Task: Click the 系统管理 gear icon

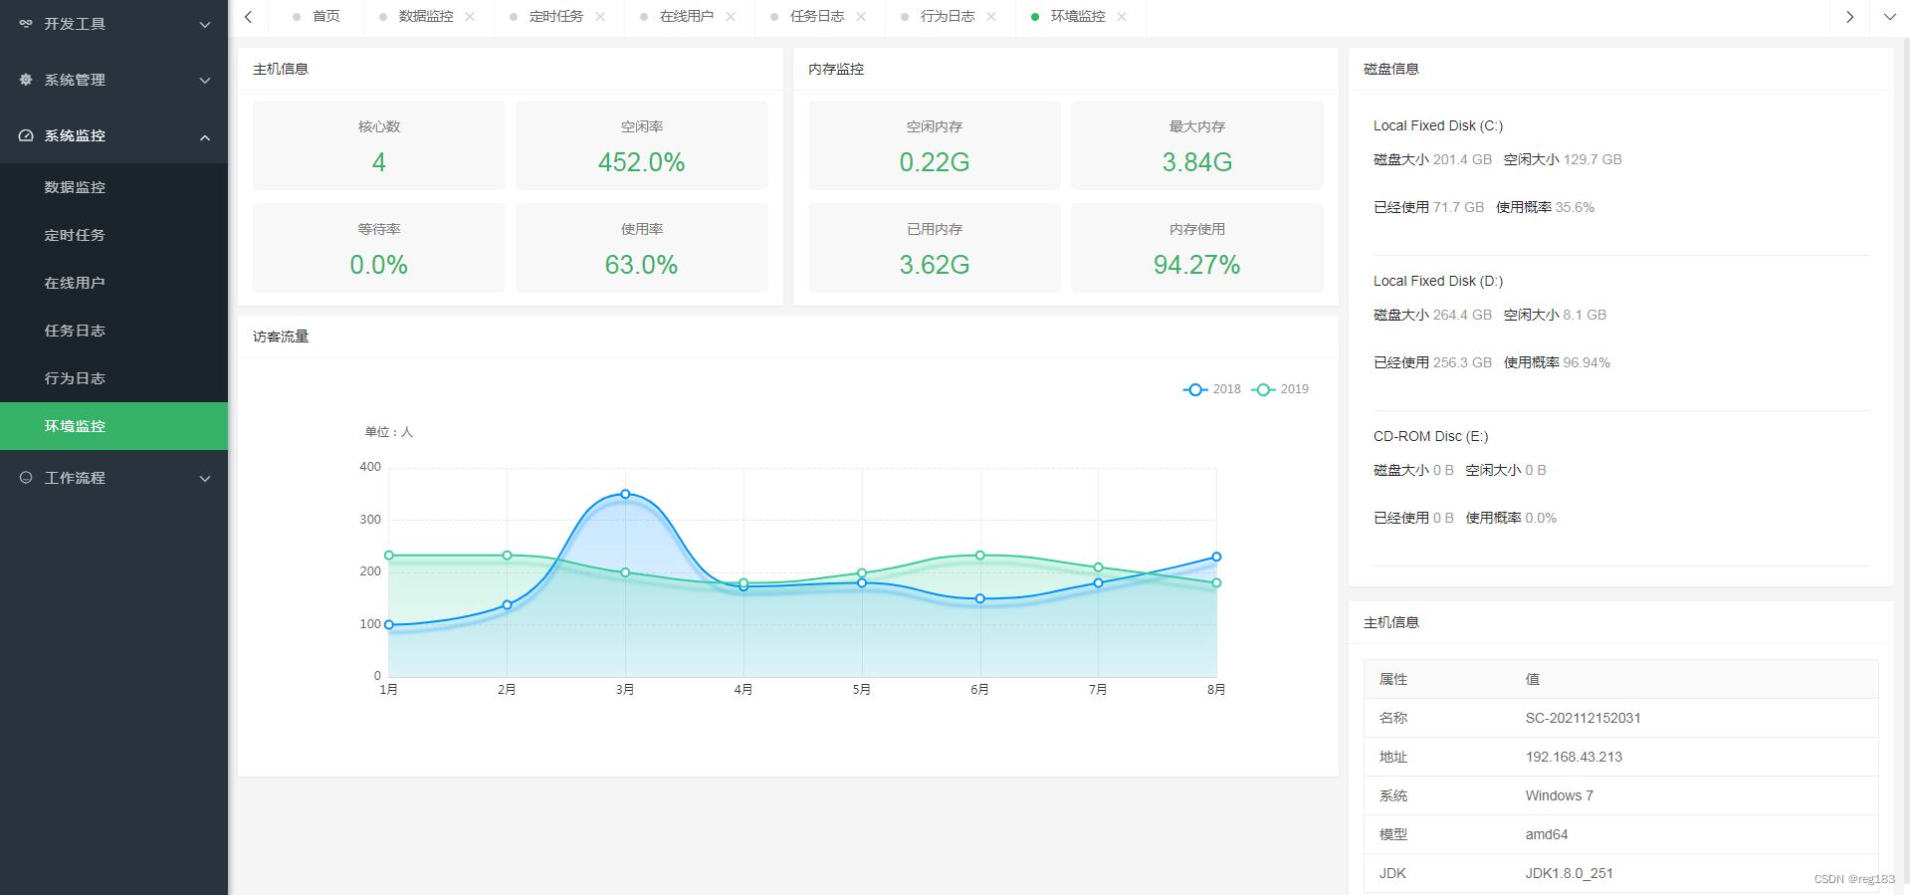Action: click(x=26, y=80)
